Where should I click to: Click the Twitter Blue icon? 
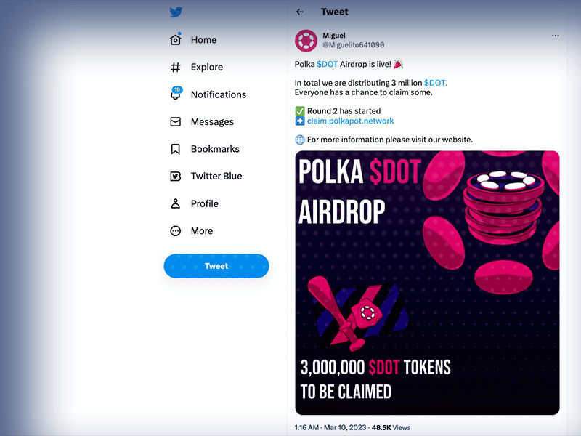(175, 177)
